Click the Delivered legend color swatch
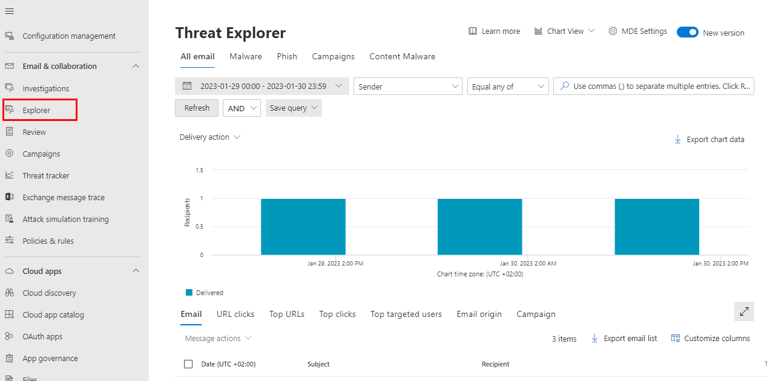This screenshot has height=381, width=767. (189, 293)
